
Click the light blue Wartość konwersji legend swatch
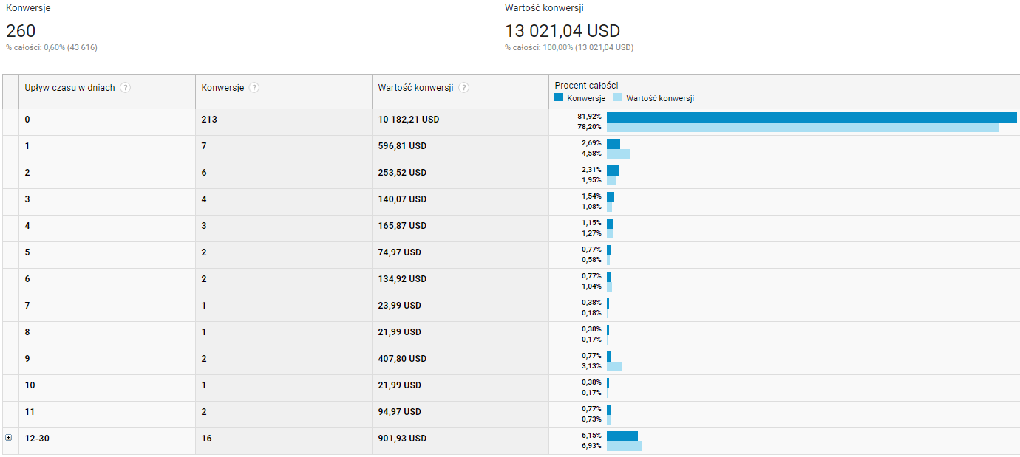(x=618, y=97)
